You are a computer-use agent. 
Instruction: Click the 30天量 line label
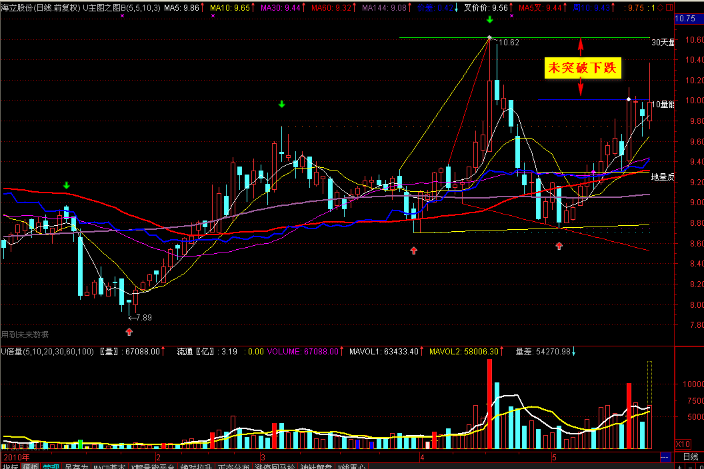coord(663,43)
